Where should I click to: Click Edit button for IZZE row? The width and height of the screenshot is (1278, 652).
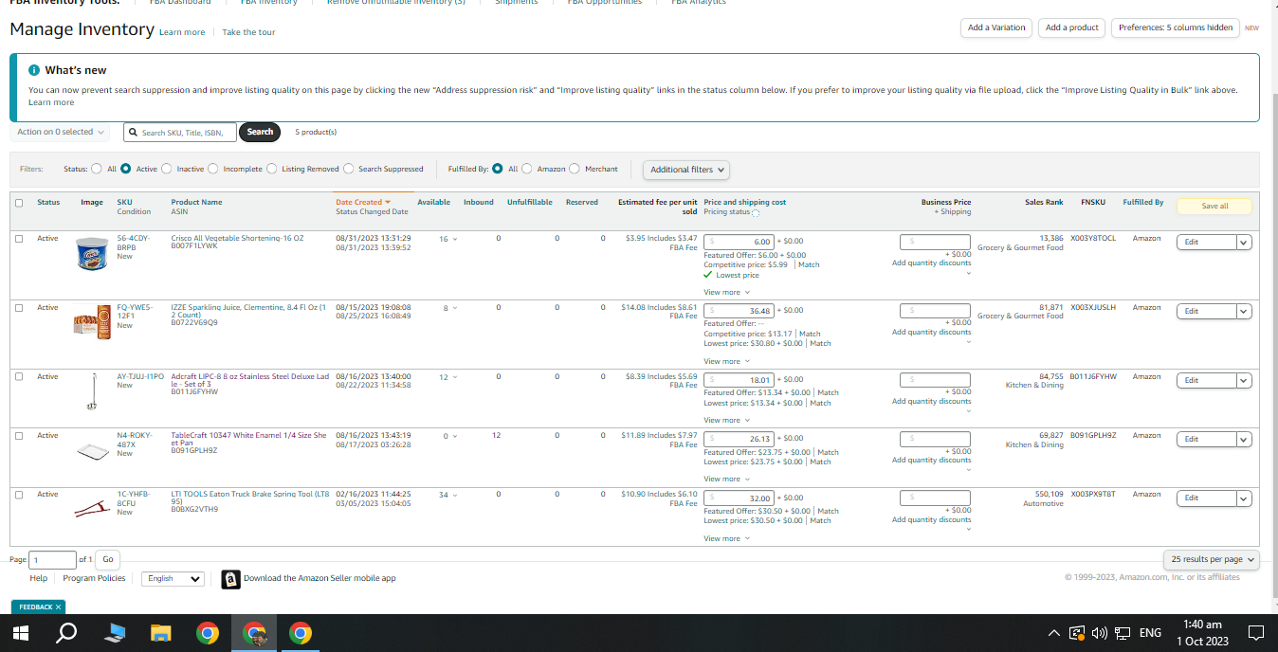pyautogui.click(x=1206, y=311)
